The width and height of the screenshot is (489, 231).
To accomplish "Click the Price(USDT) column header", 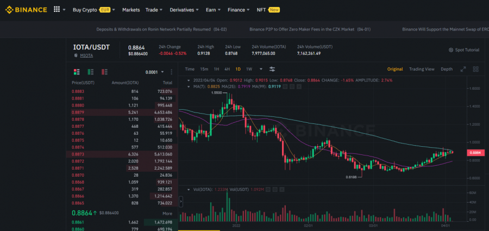I will point(83,83).
